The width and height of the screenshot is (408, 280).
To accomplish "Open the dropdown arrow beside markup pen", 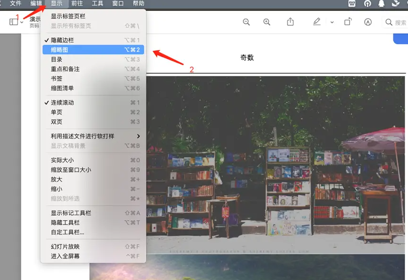I will (x=332, y=22).
